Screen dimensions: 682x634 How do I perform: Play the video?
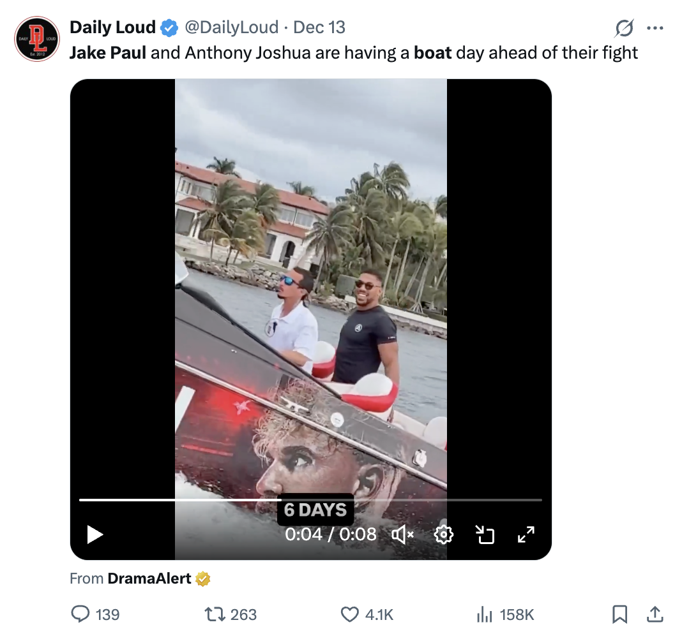click(95, 534)
